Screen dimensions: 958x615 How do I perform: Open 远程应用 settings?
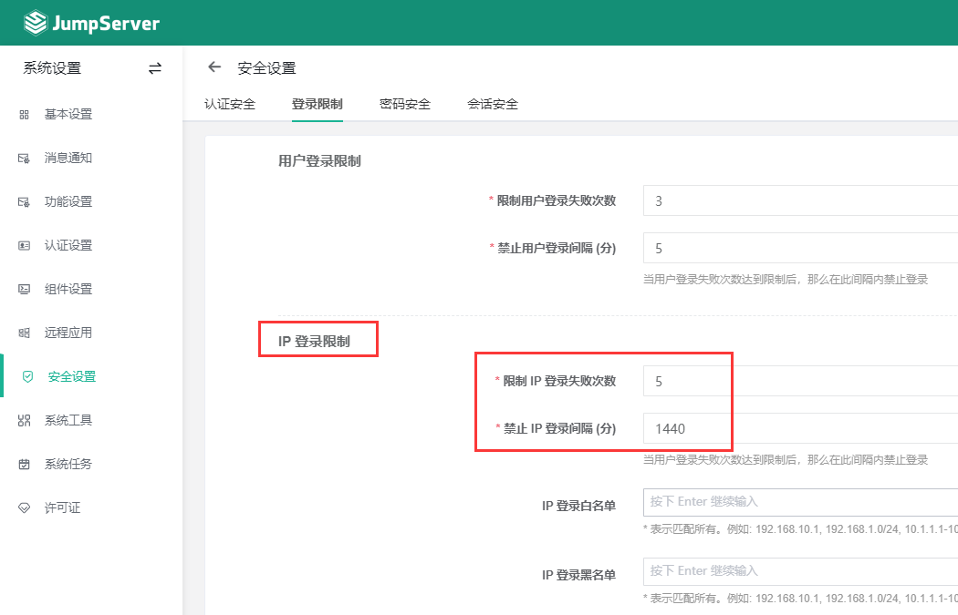(64, 333)
